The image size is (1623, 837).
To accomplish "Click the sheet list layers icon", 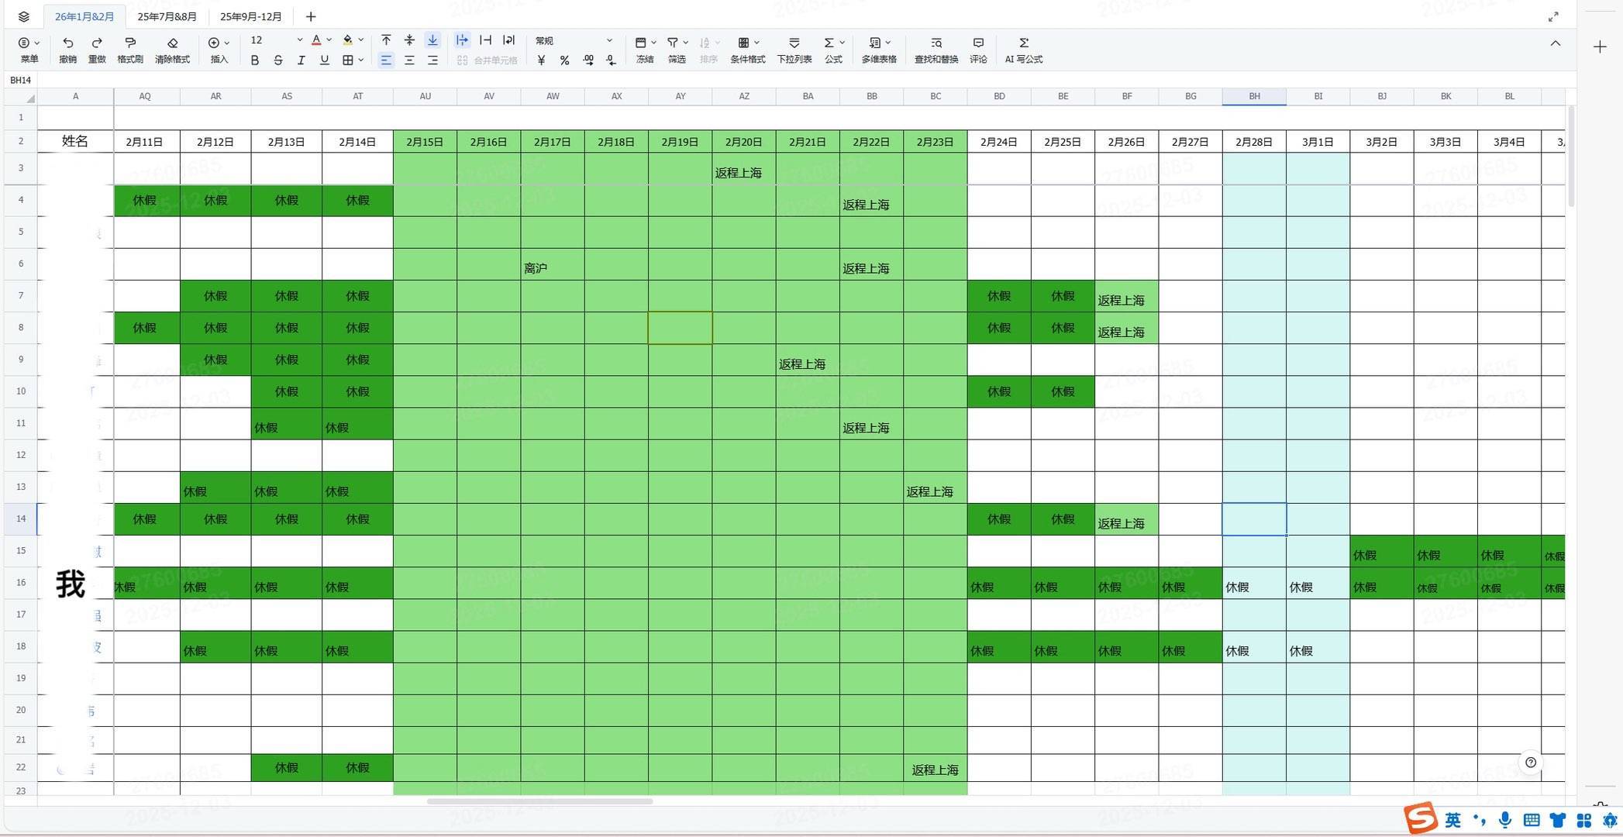I will (x=23, y=16).
